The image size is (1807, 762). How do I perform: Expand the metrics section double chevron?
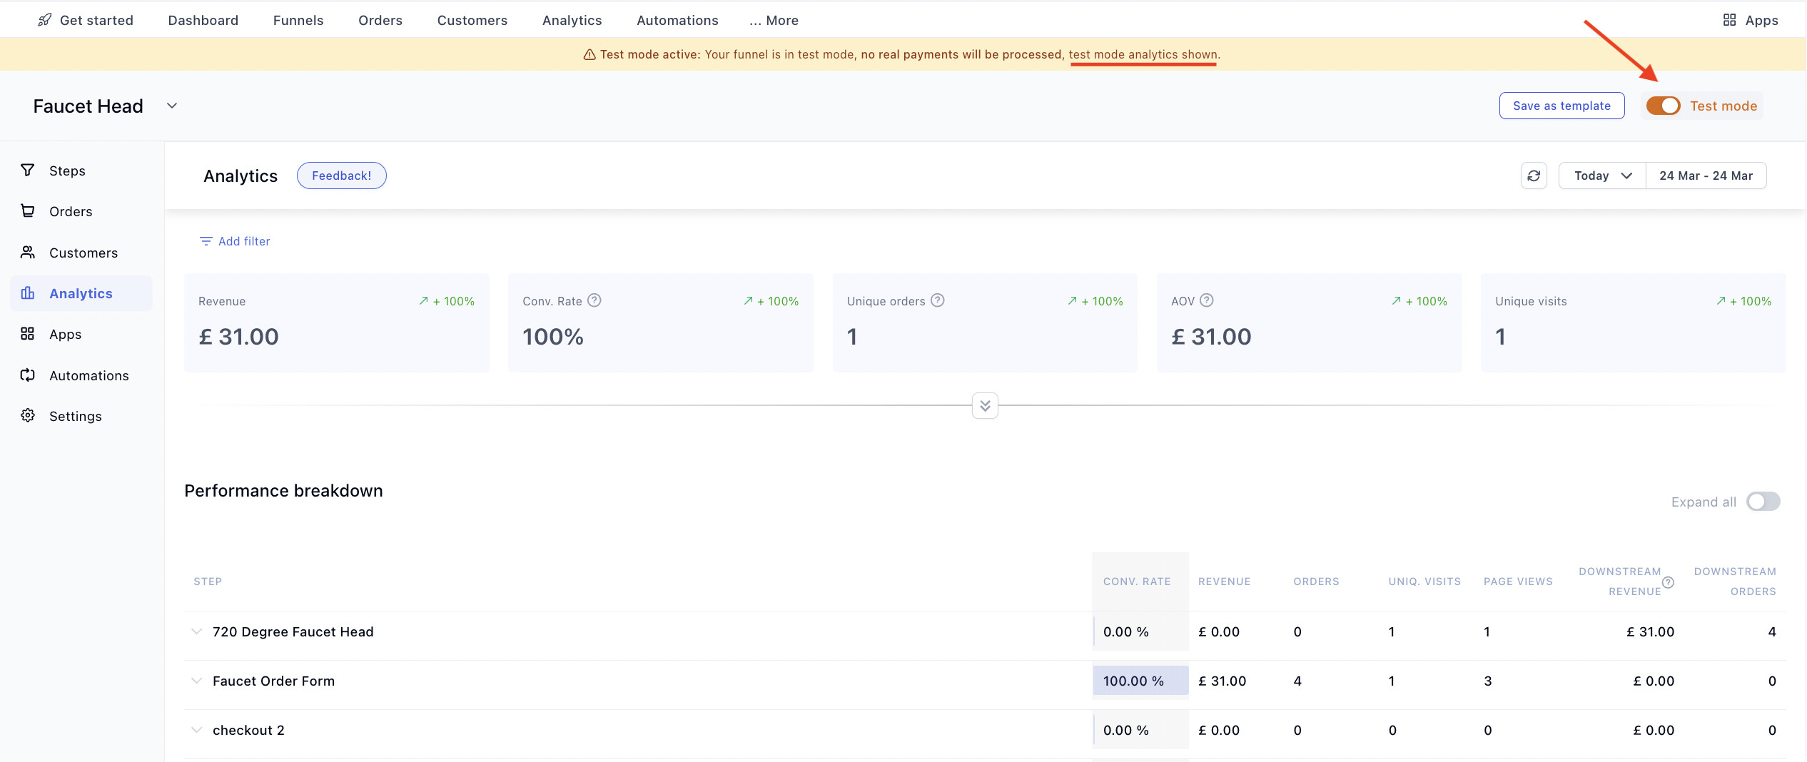pos(985,406)
